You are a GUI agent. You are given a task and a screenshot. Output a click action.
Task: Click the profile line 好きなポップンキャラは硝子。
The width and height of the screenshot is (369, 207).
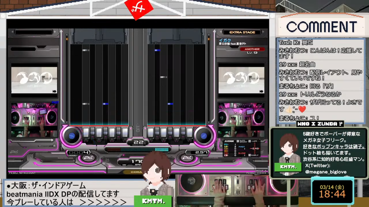point(334,146)
